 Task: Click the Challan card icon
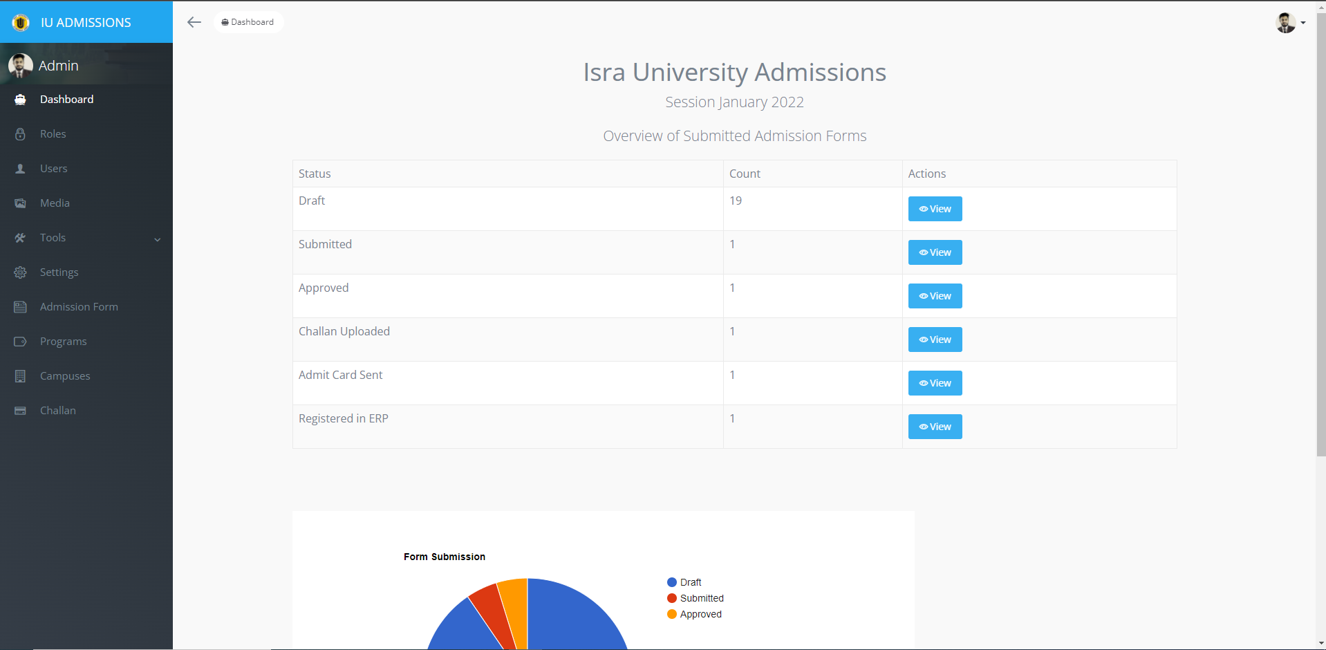point(20,411)
